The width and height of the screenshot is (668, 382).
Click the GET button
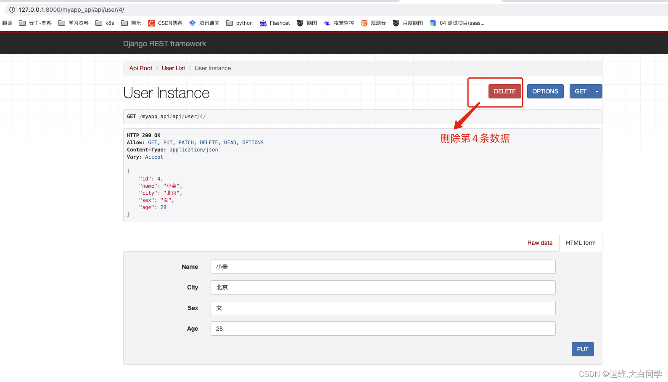click(x=581, y=91)
